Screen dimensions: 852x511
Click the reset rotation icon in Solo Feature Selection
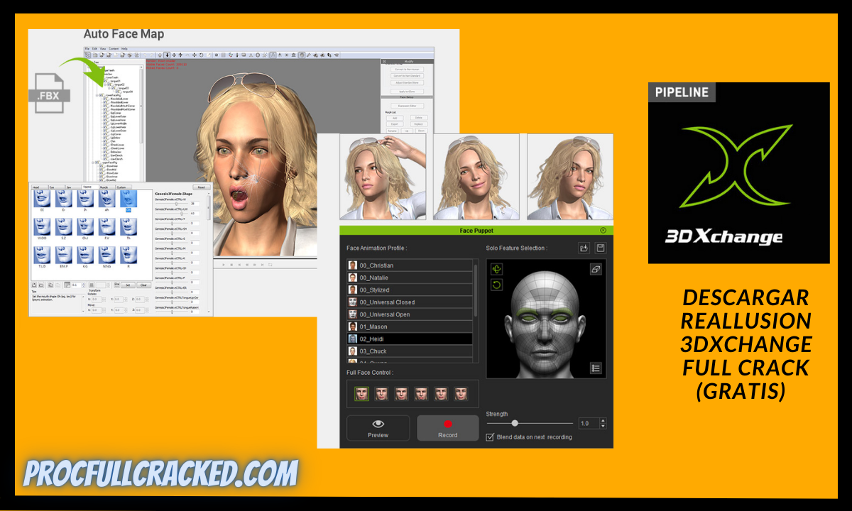(x=497, y=285)
